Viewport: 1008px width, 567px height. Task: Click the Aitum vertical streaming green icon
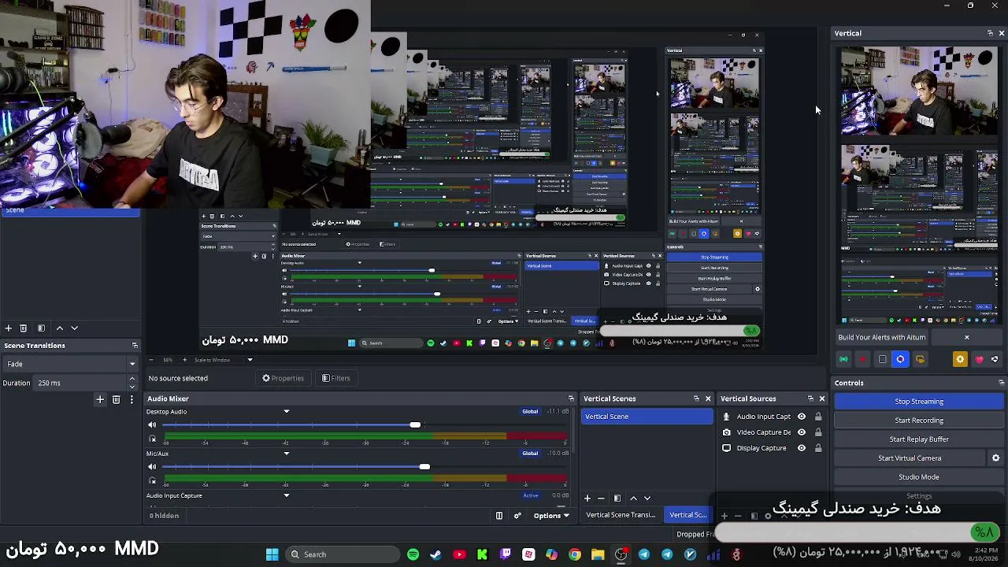[843, 359]
